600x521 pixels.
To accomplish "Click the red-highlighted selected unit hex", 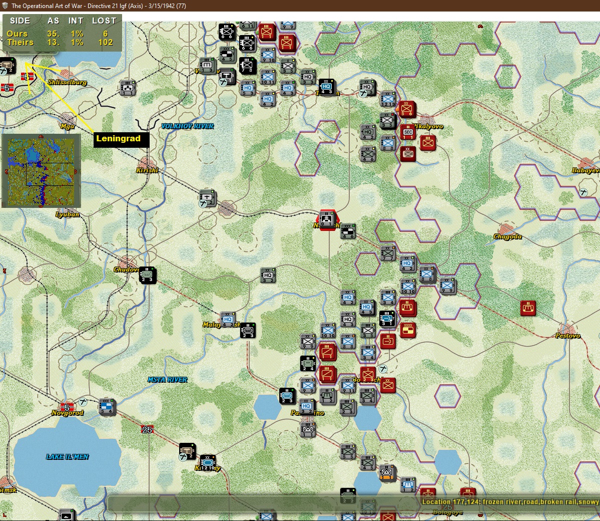I will point(327,220).
